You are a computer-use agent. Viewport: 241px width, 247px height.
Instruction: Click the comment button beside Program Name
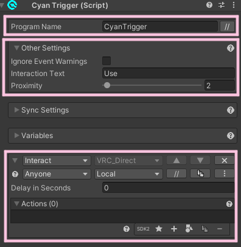[x=227, y=27]
